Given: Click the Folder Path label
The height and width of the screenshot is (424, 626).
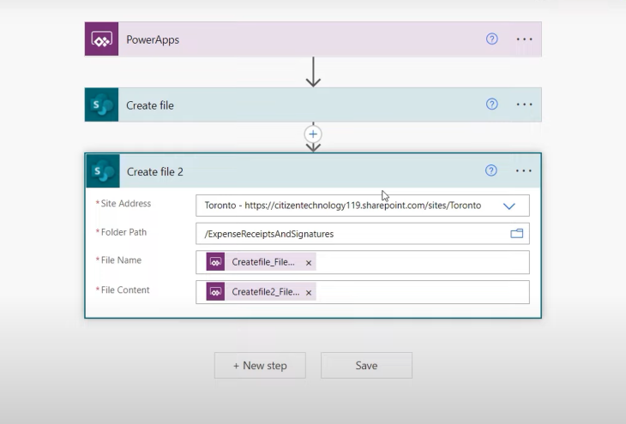Looking at the screenshot, I should click(x=123, y=232).
